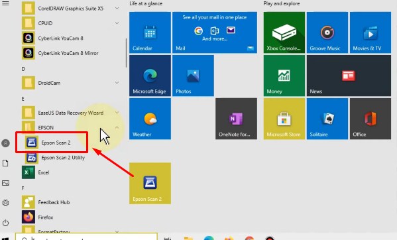Click the Life at a glance header
This screenshot has height=240, width=397.
[x=146, y=3]
